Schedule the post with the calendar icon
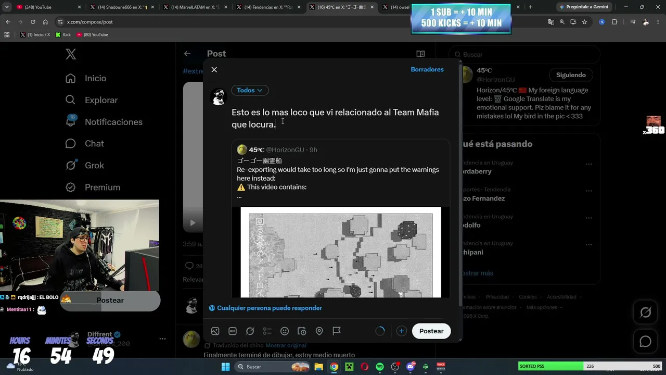666x375 pixels. pyautogui.click(x=302, y=331)
